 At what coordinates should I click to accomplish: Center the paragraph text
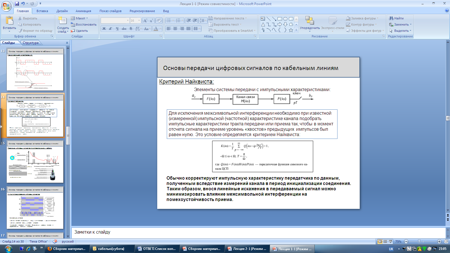point(175,28)
